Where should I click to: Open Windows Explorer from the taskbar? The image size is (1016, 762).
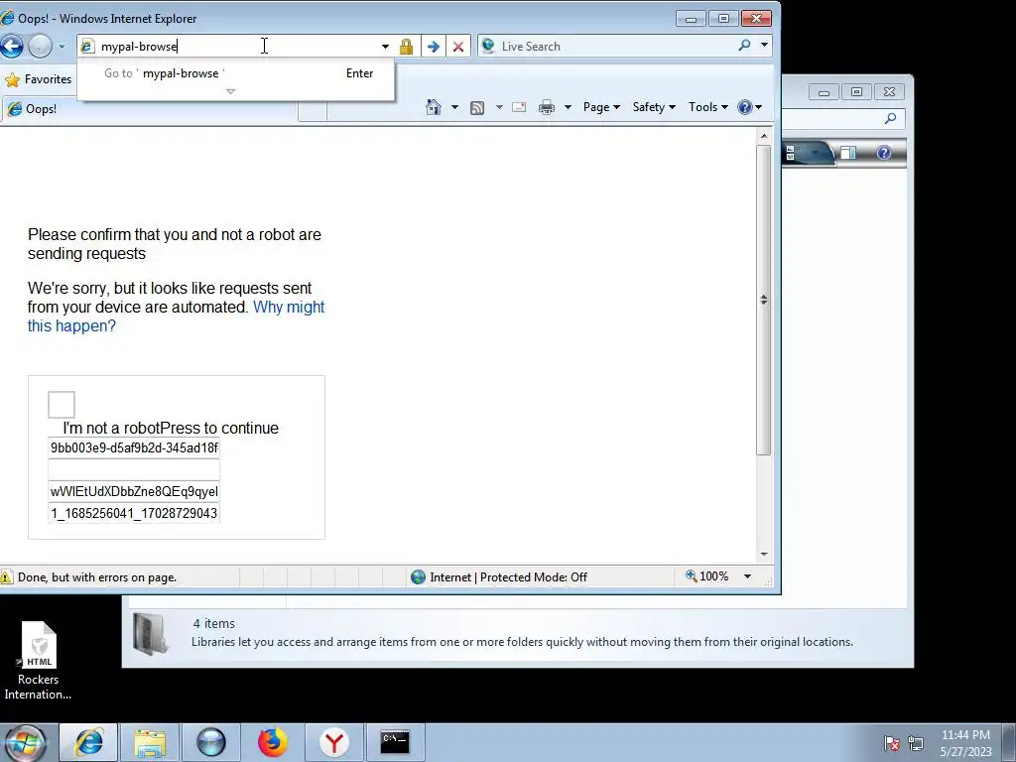[x=150, y=742]
